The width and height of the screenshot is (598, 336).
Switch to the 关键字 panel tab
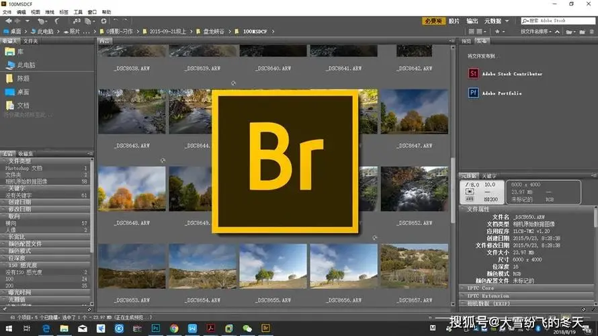tap(489, 176)
